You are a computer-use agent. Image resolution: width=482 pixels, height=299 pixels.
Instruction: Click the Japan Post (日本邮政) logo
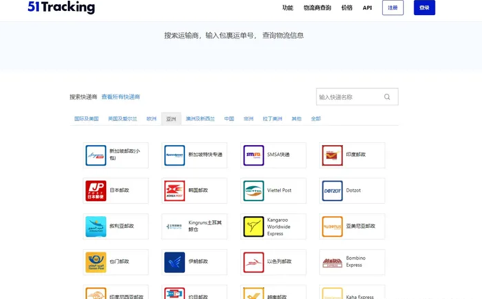(96, 191)
